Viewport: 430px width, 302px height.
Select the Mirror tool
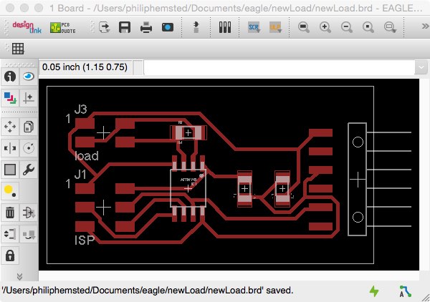tap(10, 148)
